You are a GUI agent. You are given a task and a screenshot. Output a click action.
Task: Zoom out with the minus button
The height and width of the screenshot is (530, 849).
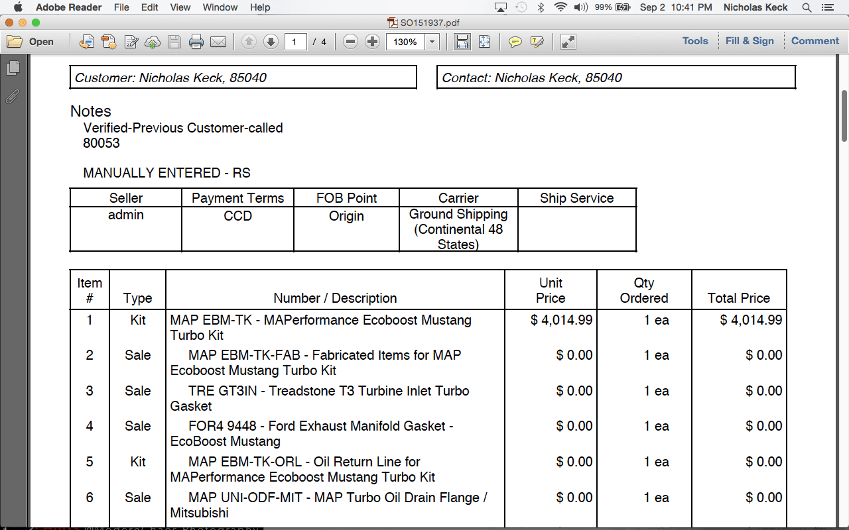(351, 42)
